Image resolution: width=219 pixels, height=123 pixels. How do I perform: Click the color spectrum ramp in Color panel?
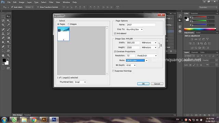[x=200, y=29]
